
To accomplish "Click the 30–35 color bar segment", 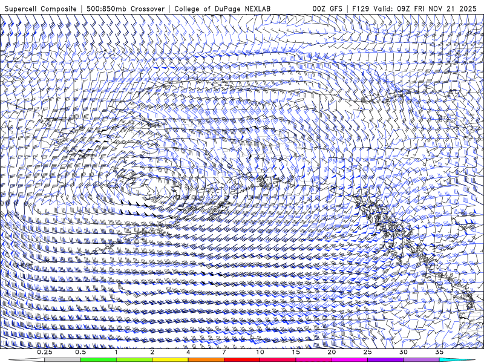I will pyautogui.click(x=421, y=360).
